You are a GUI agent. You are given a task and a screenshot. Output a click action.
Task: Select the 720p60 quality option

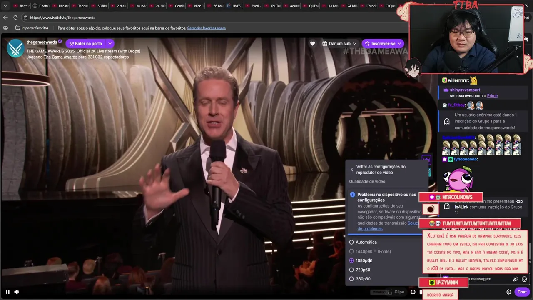coord(360,270)
